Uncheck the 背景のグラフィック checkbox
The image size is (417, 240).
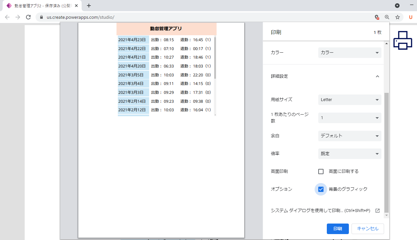point(321,189)
